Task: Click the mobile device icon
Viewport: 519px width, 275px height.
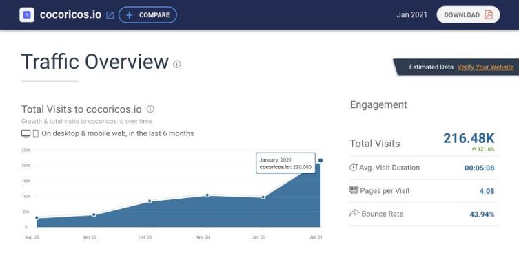Action: (x=35, y=133)
